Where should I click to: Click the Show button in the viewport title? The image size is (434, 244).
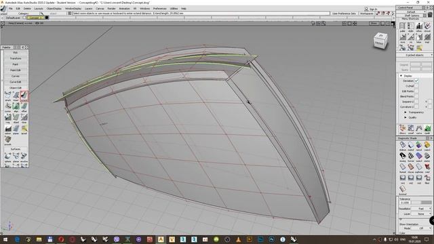[x=374, y=23]
